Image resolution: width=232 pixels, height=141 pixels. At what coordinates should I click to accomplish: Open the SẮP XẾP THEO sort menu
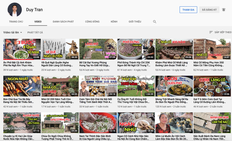coord(220,32)
